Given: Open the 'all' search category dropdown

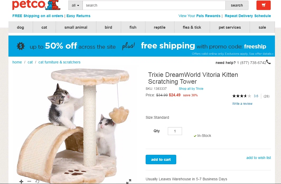Looking at the screenshot, I should (75, 5).
